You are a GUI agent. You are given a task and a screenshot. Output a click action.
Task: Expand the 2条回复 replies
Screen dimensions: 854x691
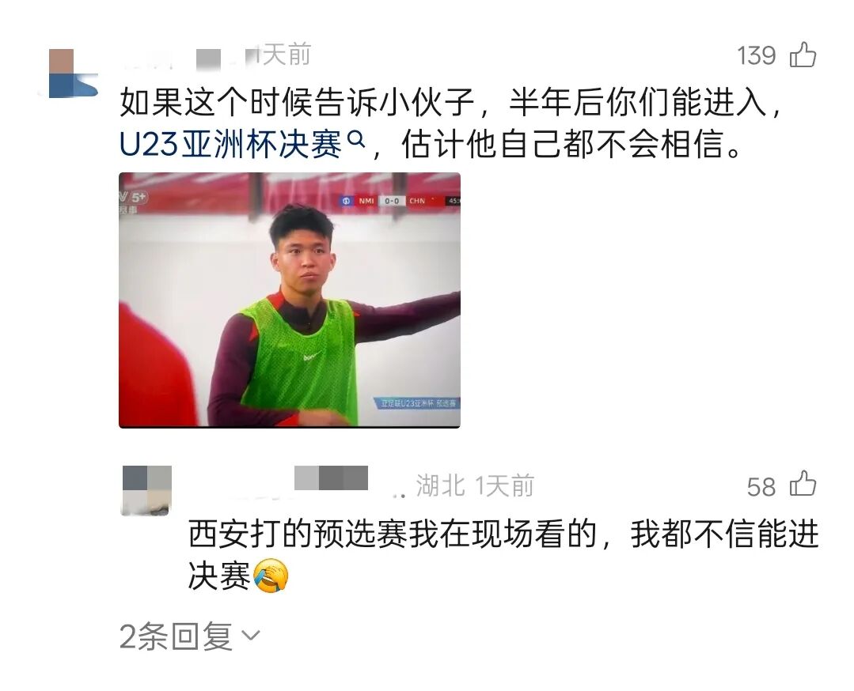[190, 636]
